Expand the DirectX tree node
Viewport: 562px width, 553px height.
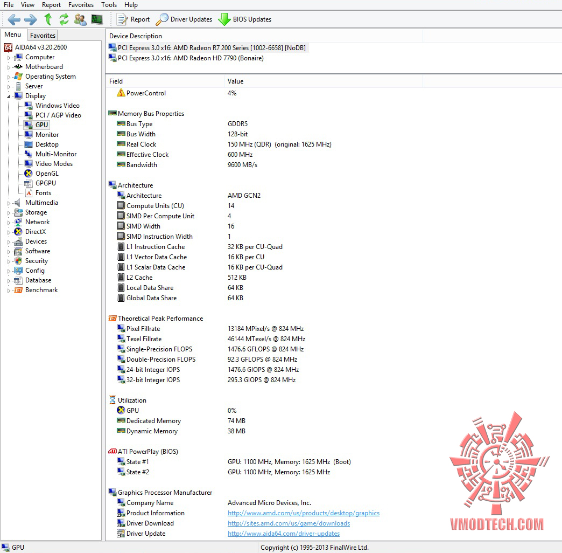pos(9,232)
